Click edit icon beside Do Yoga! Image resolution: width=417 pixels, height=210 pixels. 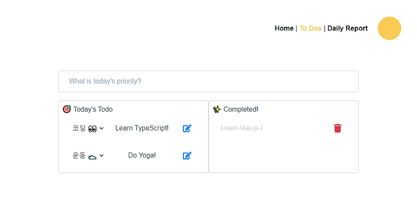pyautogui.click(x=187, y=156)
